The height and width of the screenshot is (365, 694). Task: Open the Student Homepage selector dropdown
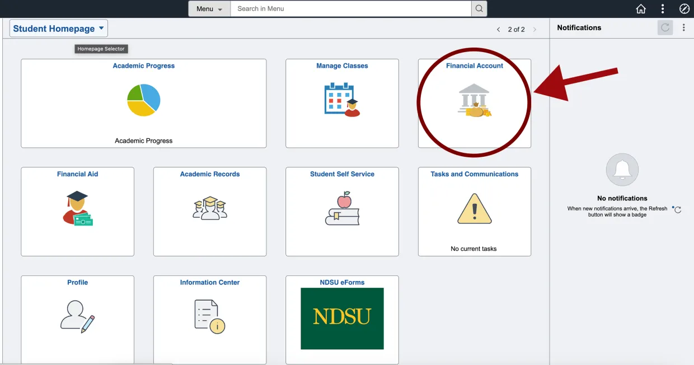click(x=58, y=28)
